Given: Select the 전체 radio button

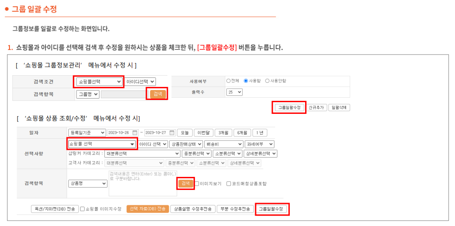Looking at the screenshot, I should point(228,81).
